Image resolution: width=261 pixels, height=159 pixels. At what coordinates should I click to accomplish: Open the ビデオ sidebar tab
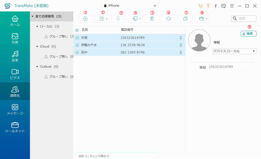[15, 74]
